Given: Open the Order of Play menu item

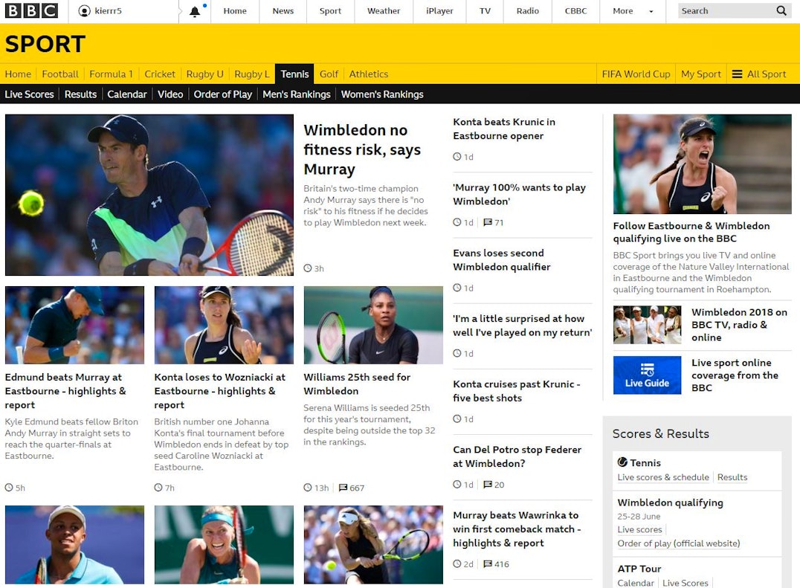Looking at the screenshot, I should point(222,94).
